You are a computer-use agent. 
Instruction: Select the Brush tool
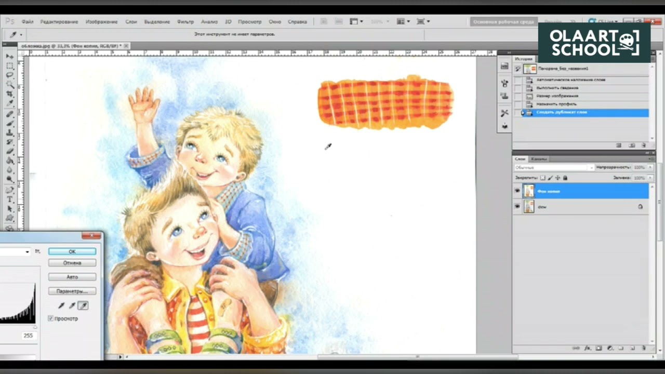10,123
